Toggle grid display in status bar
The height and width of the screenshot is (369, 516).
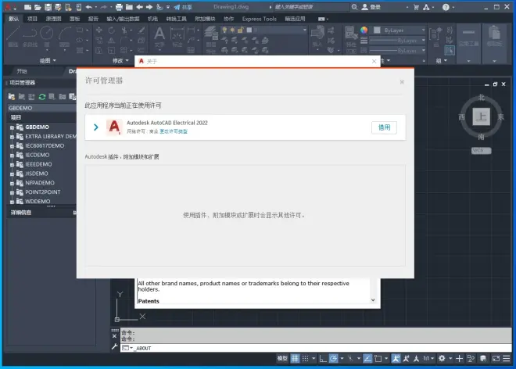tap(295, 359)
